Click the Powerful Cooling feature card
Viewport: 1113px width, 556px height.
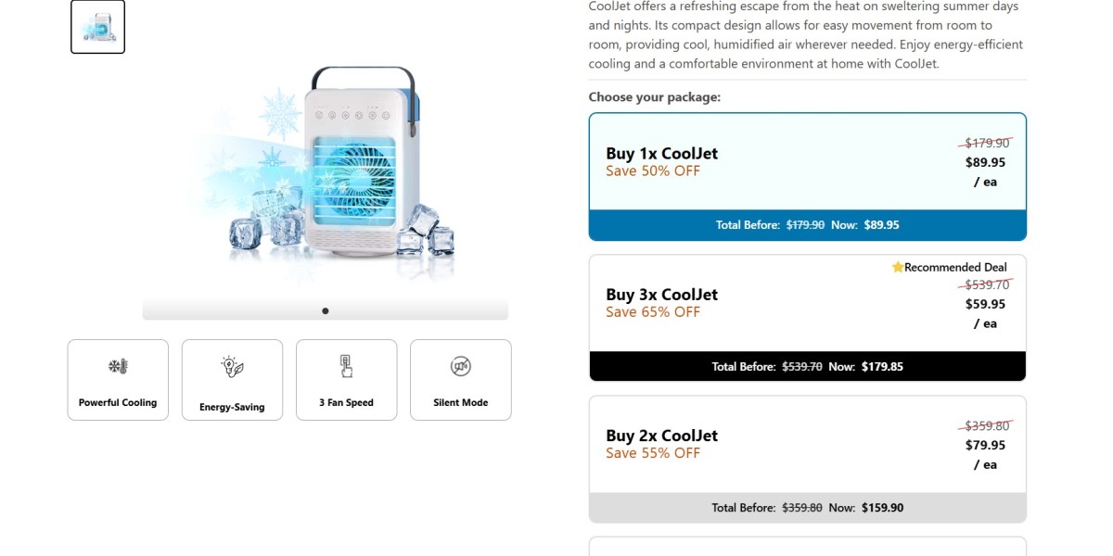click(x=118, y=380)
